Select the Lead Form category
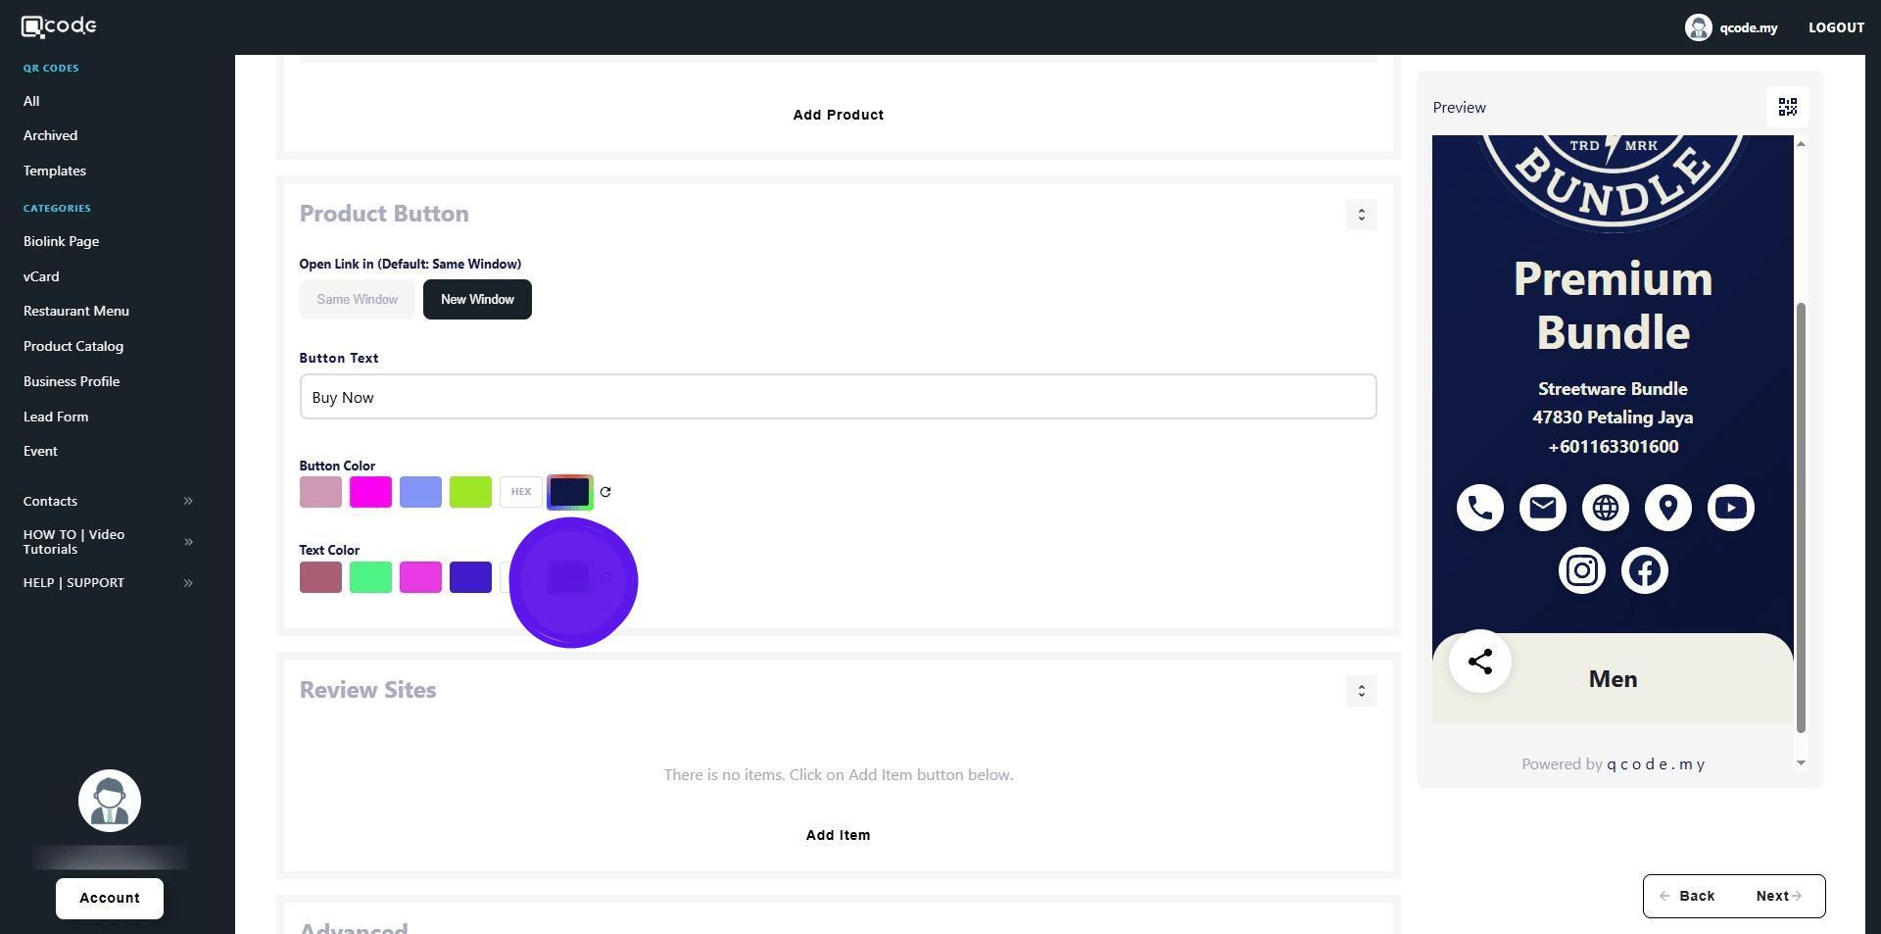This screenshot has height=934, width=1881. (x=56, y=417)
